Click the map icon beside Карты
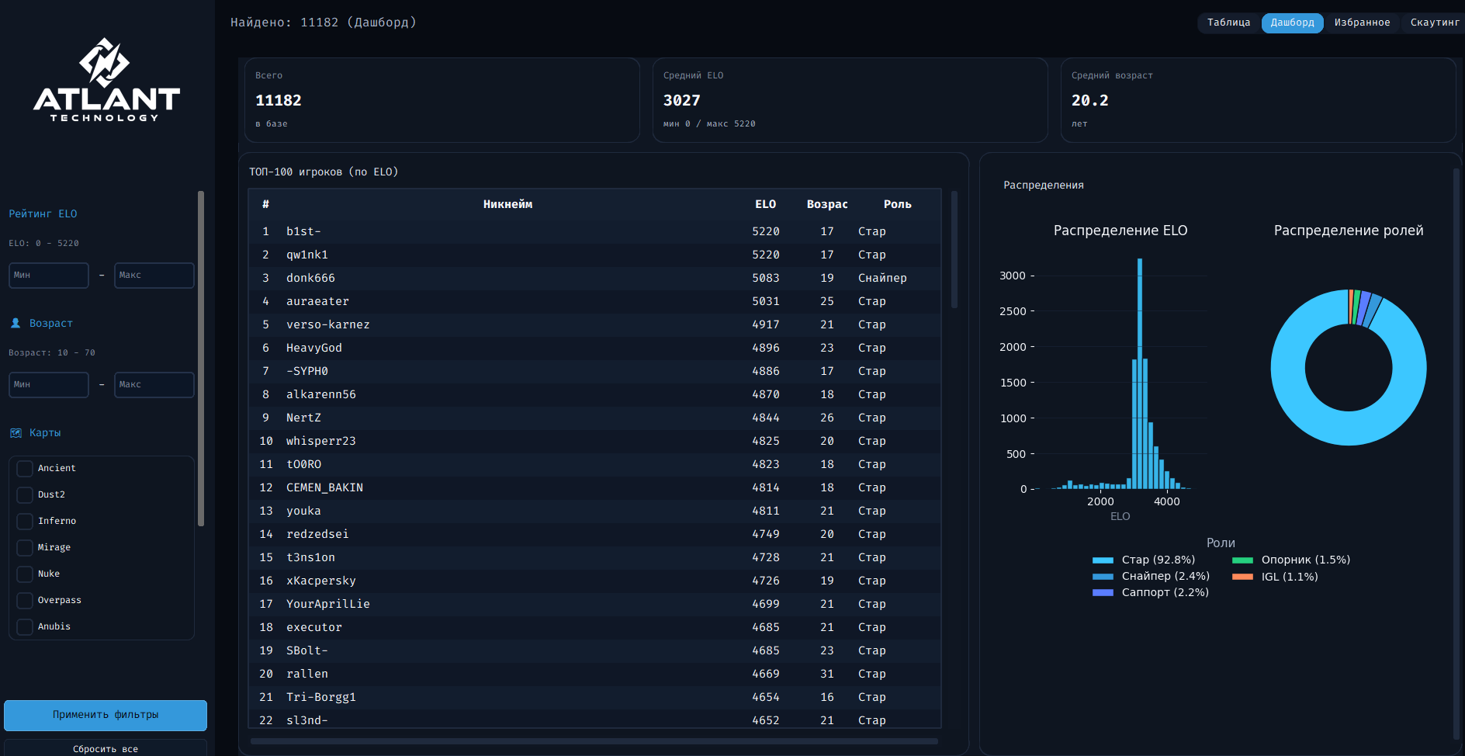Image resolution: width=1465 pixels, height=756 pixels. tap(16, 432)
